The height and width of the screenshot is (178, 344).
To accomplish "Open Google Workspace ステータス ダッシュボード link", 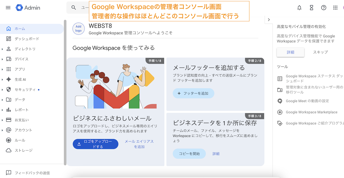I will [314, 79].
